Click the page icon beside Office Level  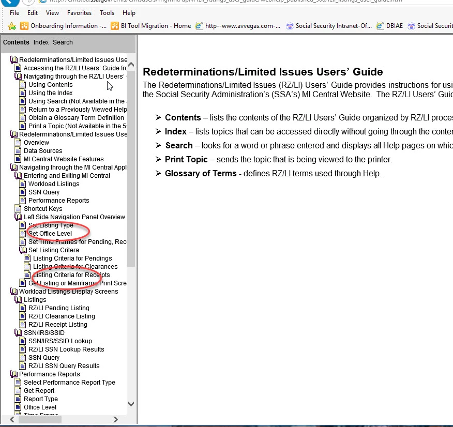coord(18,407)
